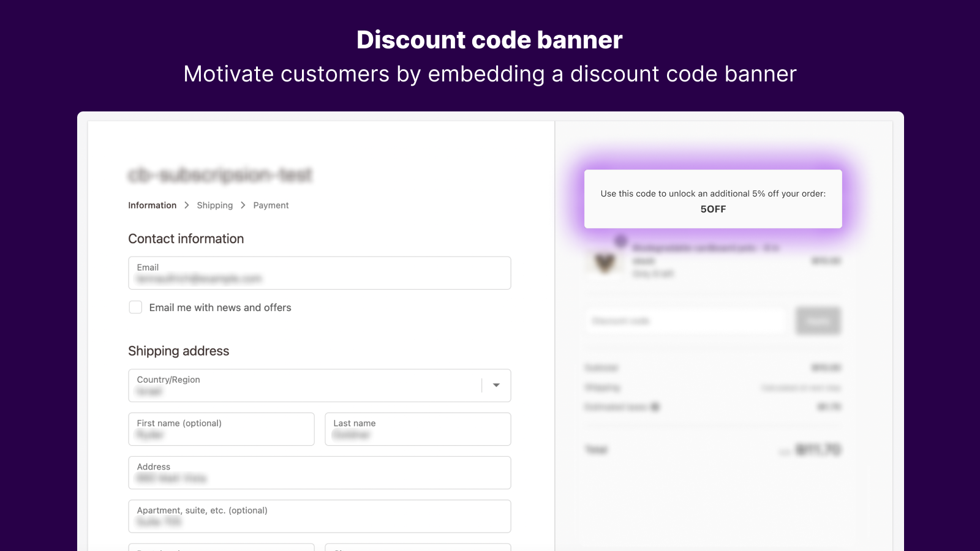The width and height of the screenshot is (980, 551).
Task: Click the chevron between Information and Shipping
Action: coord(187,205)
